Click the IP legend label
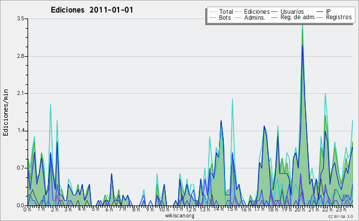359x221 pixels. (x=328, y=11)
